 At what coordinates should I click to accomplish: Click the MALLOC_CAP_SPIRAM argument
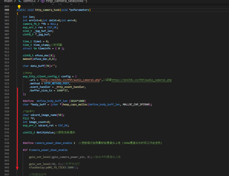136,104
